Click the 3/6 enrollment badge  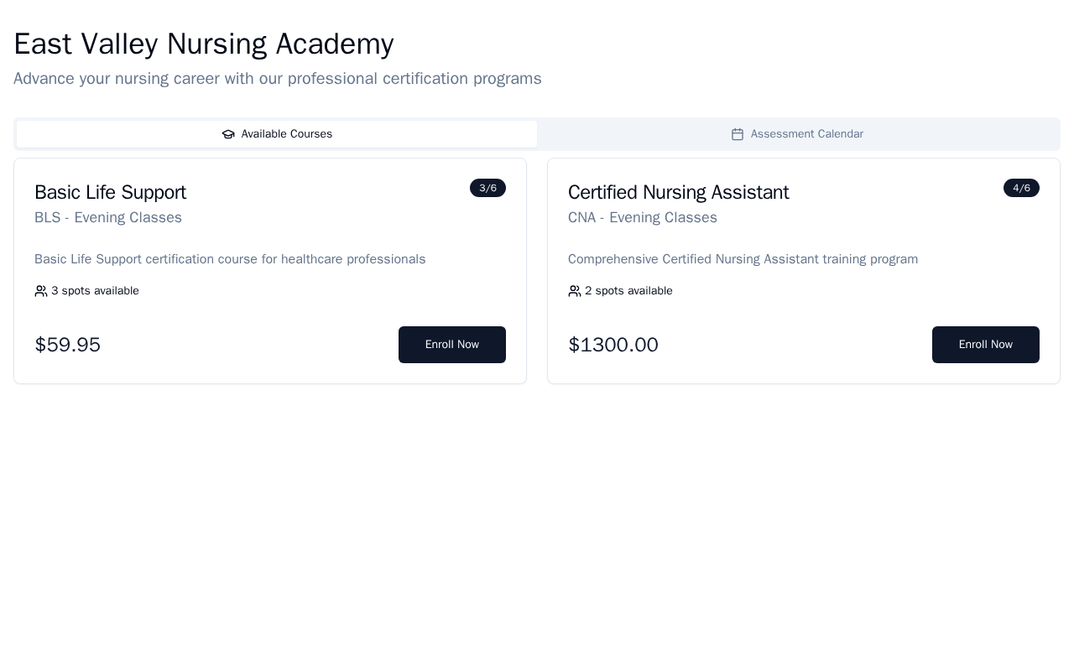(487, 188)
